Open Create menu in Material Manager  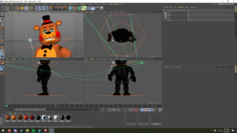(10, 113)
